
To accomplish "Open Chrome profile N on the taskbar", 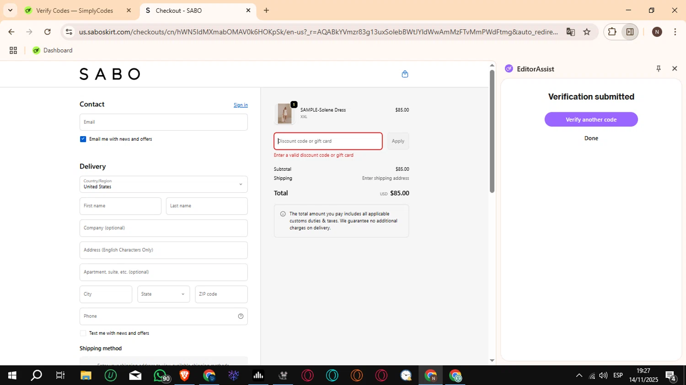I will coord(430,375).
